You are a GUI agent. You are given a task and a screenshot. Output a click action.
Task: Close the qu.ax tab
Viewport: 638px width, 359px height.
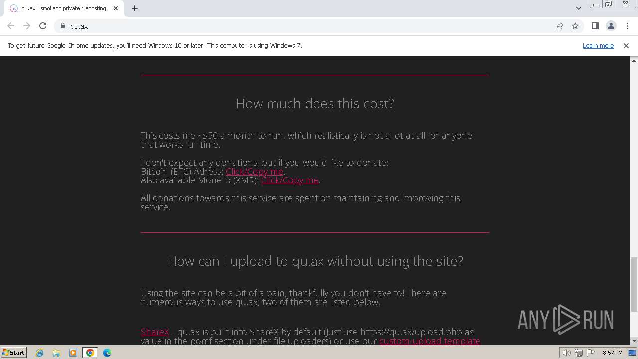115,8
